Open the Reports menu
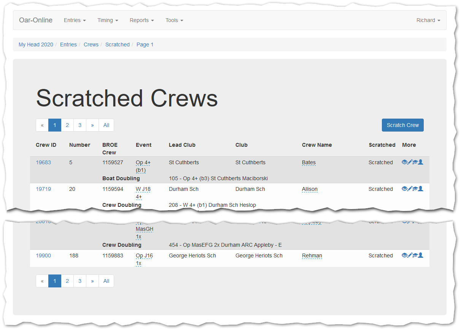The image size is (461, 330). pyautogui.click(x=141, y=20)
